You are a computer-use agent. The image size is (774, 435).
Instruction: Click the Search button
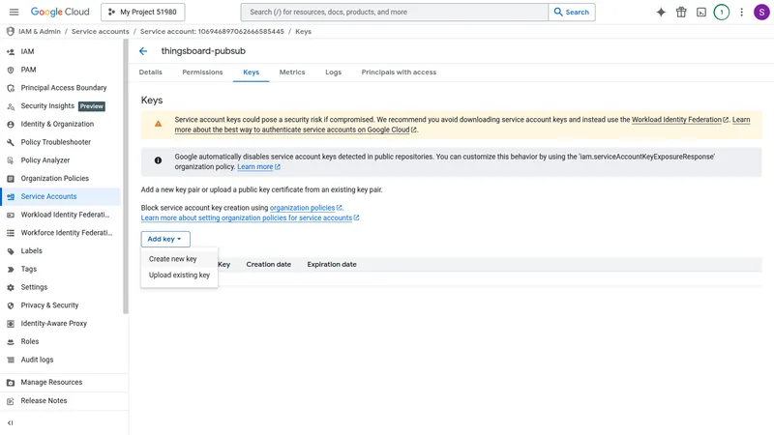572,12
